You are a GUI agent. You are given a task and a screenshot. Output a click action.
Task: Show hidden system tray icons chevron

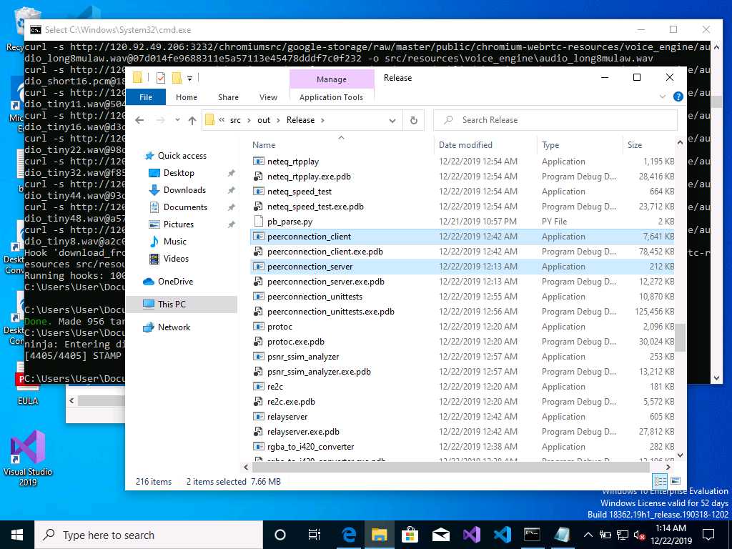pos(588,535)
